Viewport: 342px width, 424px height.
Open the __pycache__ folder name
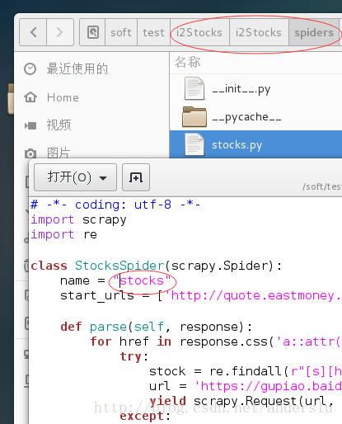click(246, 117)
